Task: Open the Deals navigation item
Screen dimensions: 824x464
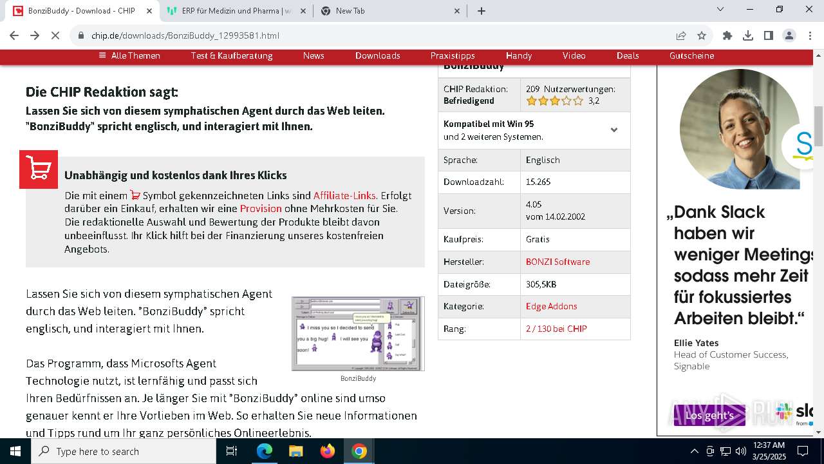Action: (628, 55)
